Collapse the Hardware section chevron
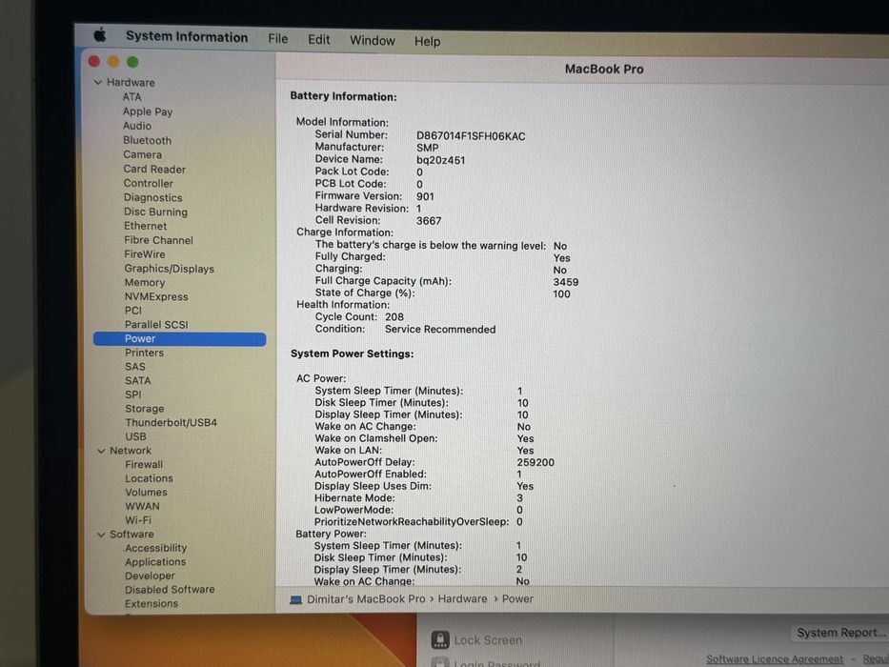Viewport: 889px width, 667px height. pyautogui.click(x=98, y=82)
